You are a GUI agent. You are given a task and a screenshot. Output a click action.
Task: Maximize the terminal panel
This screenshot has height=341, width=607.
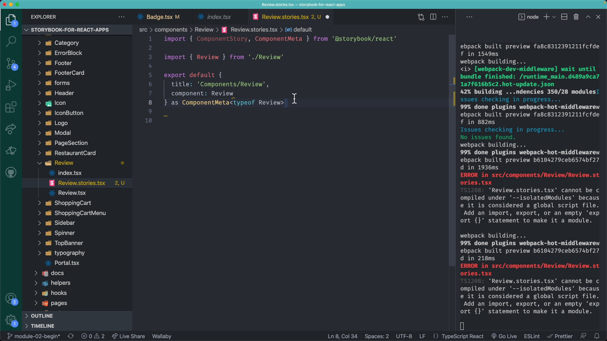[588, 17]
